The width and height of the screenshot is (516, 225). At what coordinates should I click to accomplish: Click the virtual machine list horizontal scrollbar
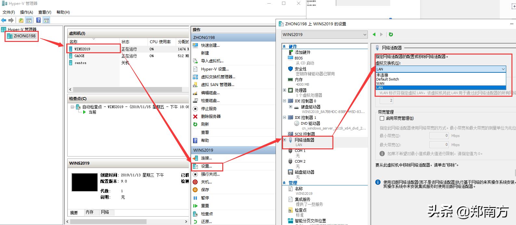[128, 89]
